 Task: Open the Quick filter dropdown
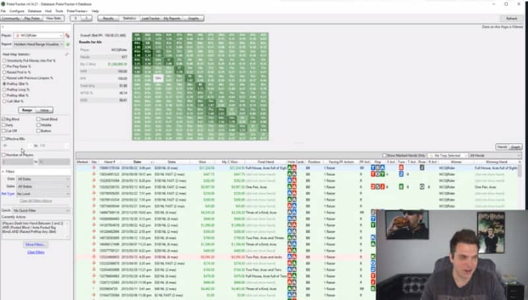coord(41,210)
